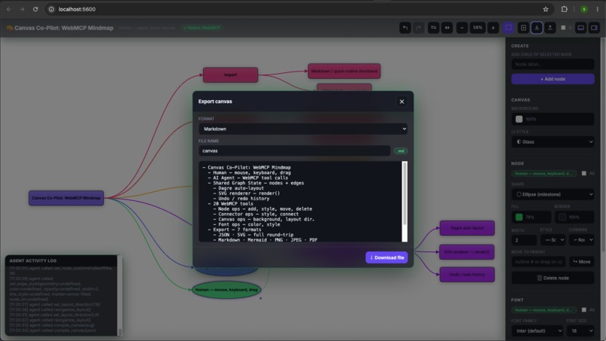Select the Dagre auto-layout canvas node
606x341 pixels.
point(467,228)
